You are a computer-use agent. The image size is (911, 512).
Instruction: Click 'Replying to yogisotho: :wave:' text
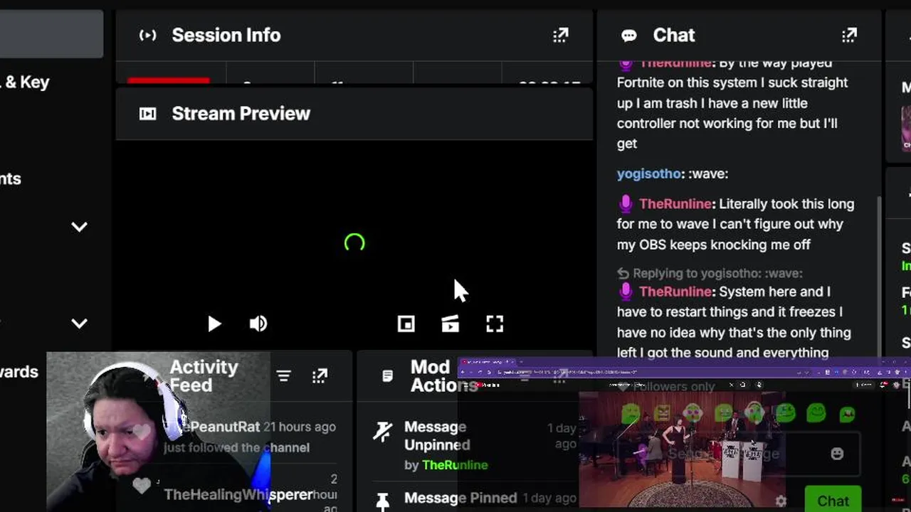pos(717,273)
